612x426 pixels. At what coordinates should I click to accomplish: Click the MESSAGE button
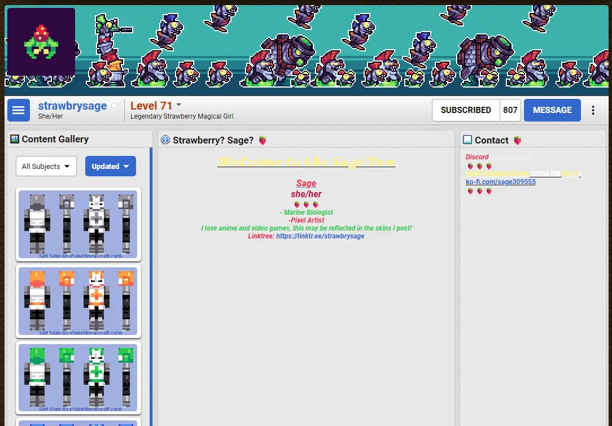552,110
